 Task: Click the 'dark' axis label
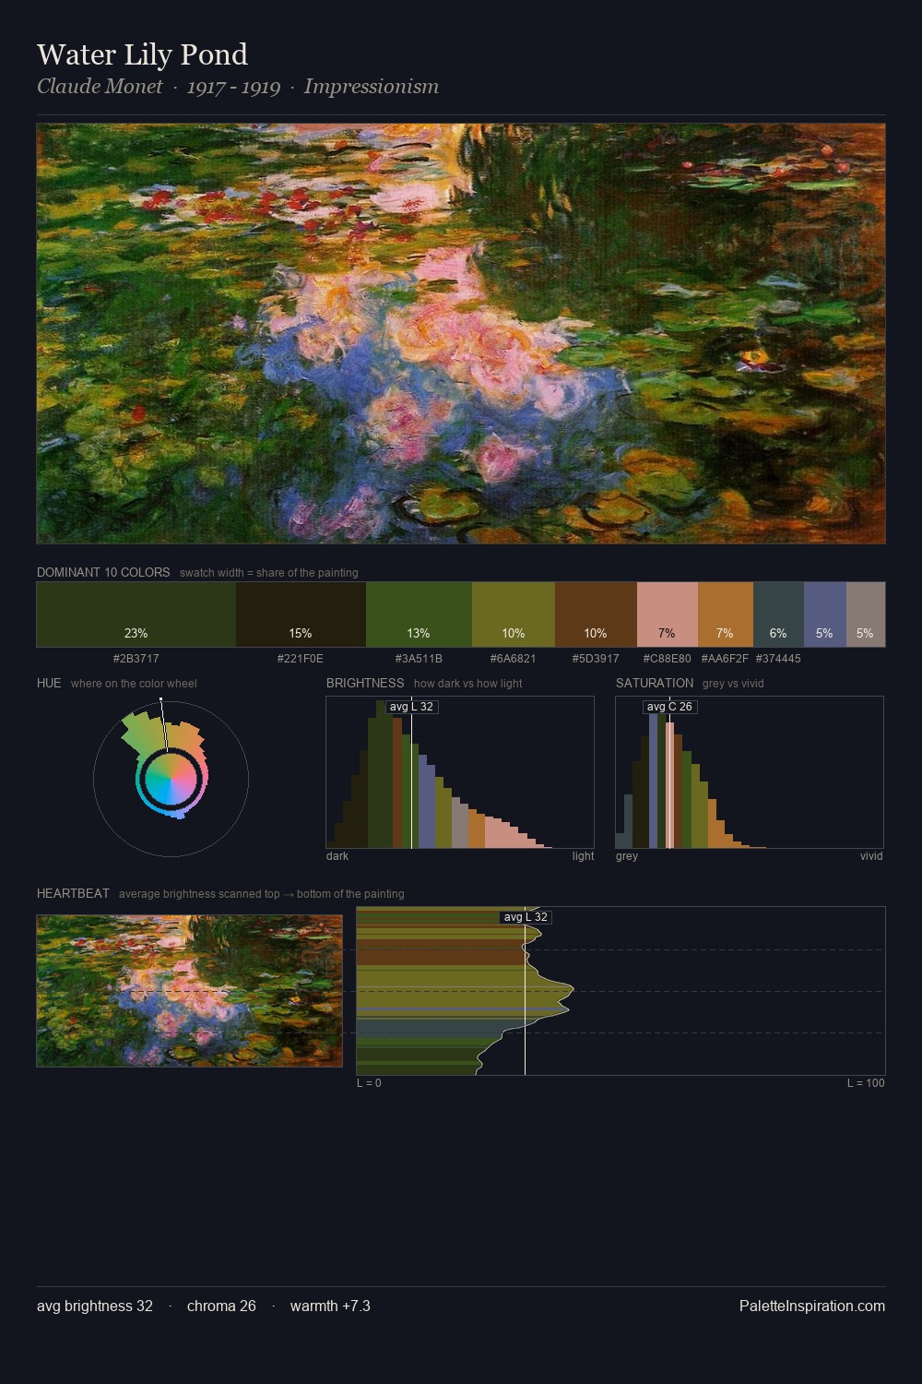337,856
